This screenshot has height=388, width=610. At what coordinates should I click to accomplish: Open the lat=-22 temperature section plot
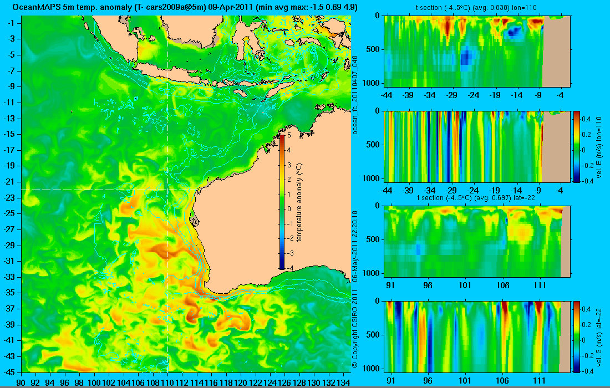coord(477,242)
